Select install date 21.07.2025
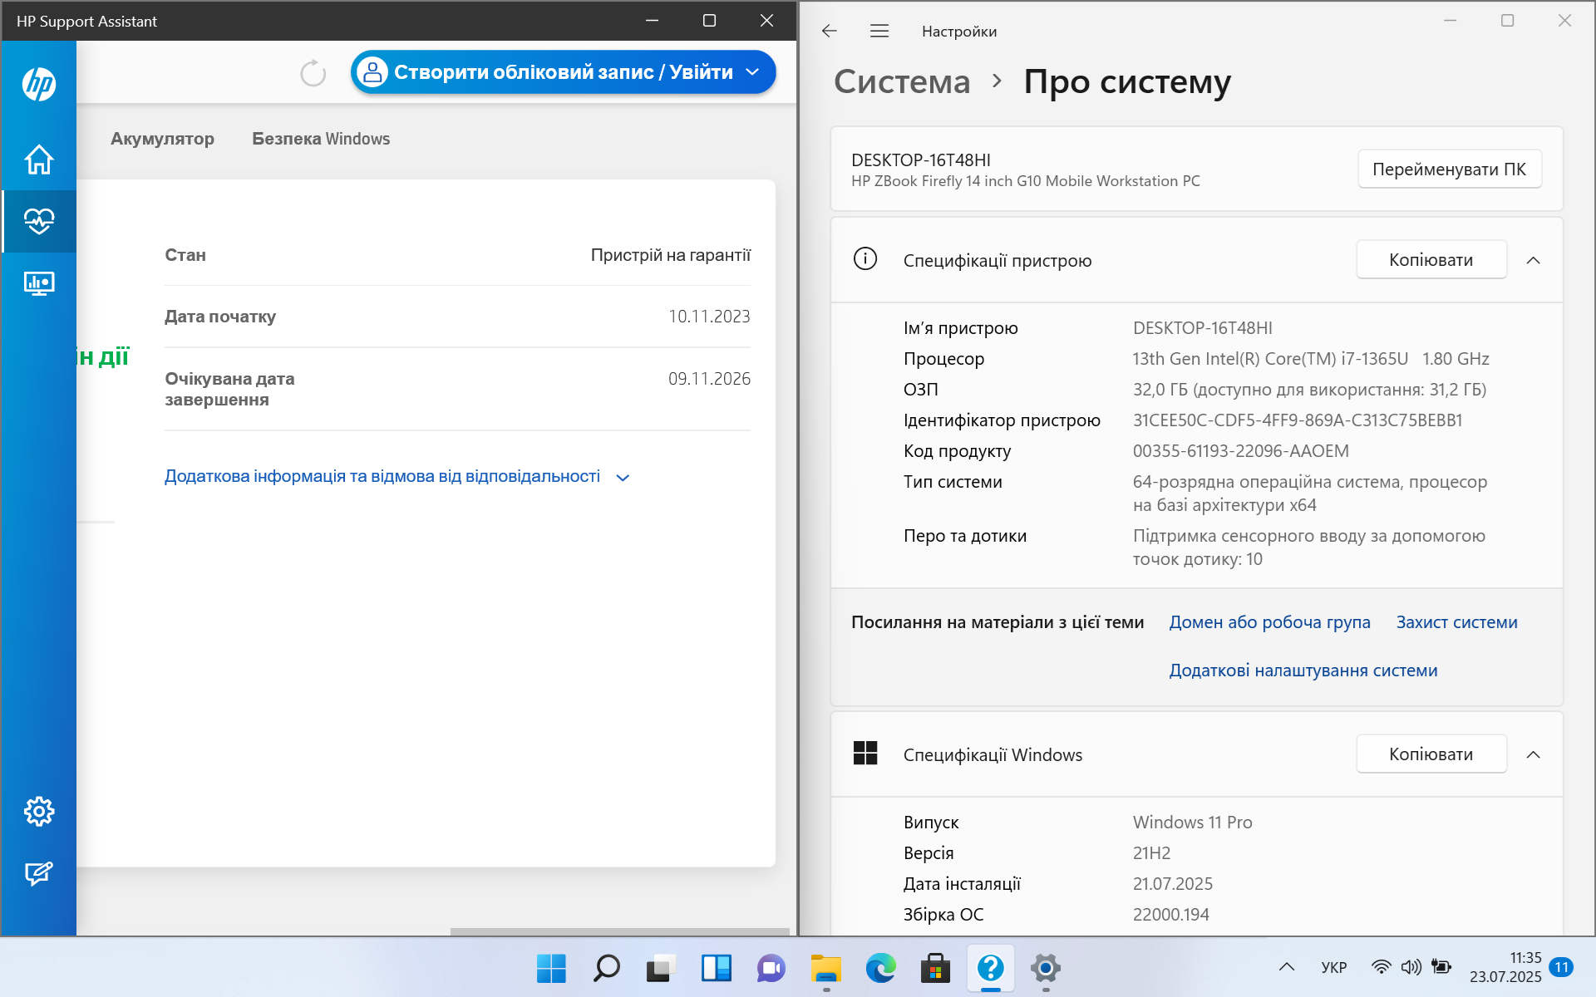Viewport: 1596px width, 997px height. [x=1172, y=884]
